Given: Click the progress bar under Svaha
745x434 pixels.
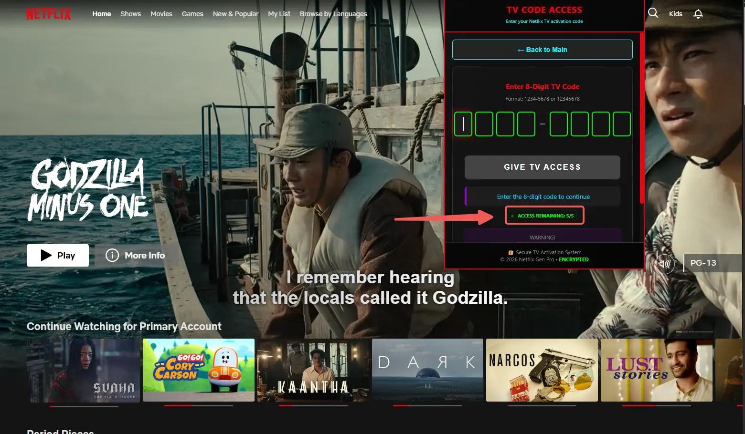Looking at the screenshot, I should (84, 406).
